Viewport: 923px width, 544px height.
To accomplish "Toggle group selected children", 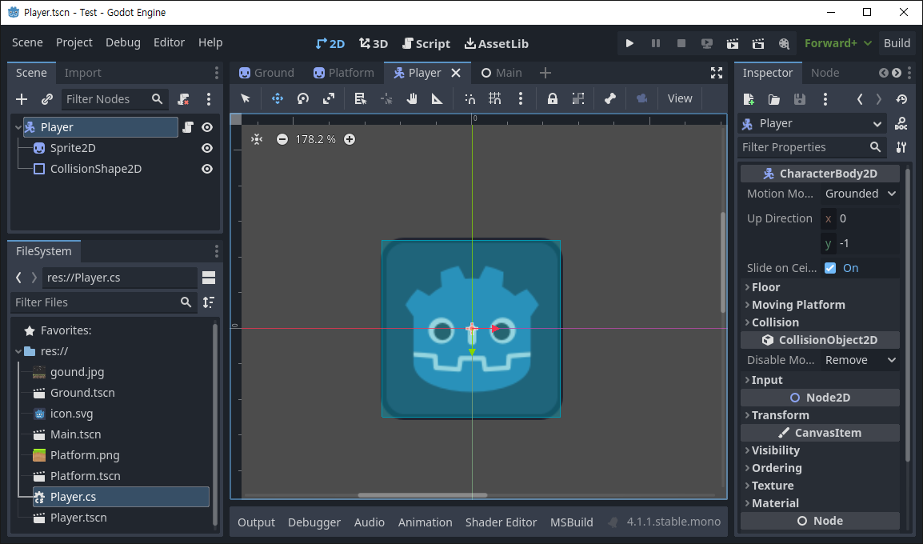I will (578, 99).
